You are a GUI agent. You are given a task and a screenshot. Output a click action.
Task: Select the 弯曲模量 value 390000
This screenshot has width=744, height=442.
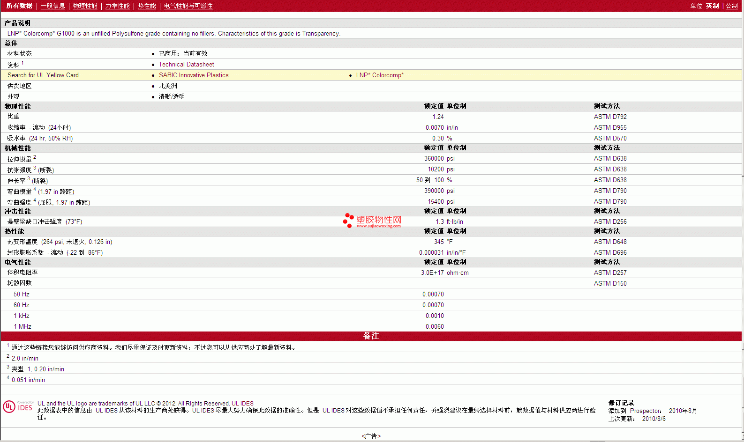pos(434,191)
